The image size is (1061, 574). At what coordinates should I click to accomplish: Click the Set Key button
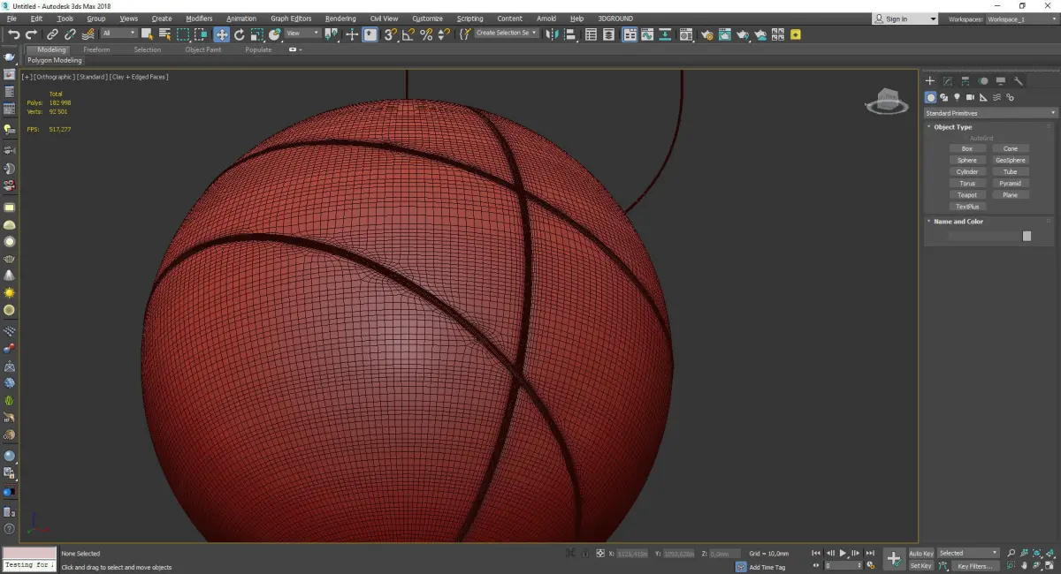[x=921, y=566]
